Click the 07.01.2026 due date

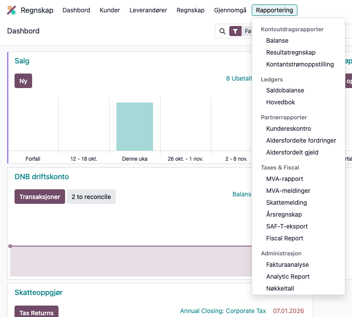tap(289, 311)
